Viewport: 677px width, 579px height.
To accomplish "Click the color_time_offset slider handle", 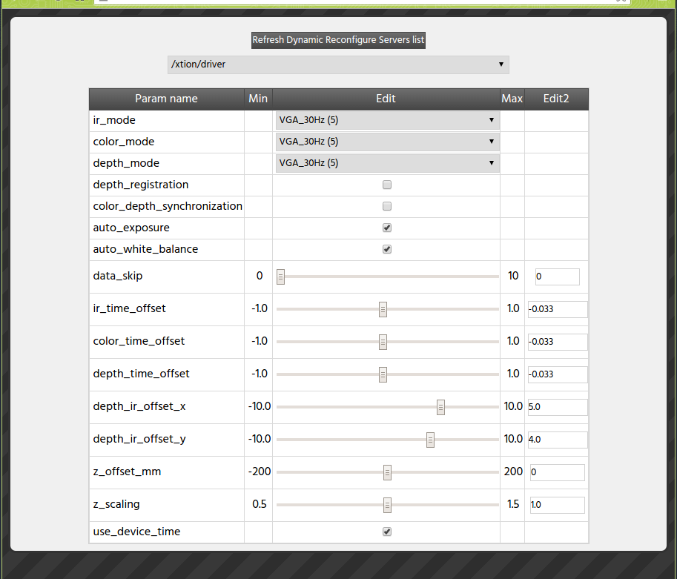I will tap(383, 342).
